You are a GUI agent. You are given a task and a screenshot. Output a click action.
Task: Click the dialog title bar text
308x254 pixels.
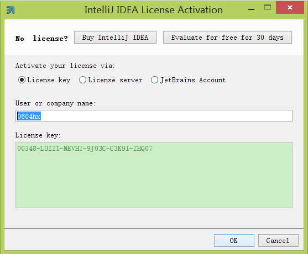pyautogui.click(x=154, y=10)
